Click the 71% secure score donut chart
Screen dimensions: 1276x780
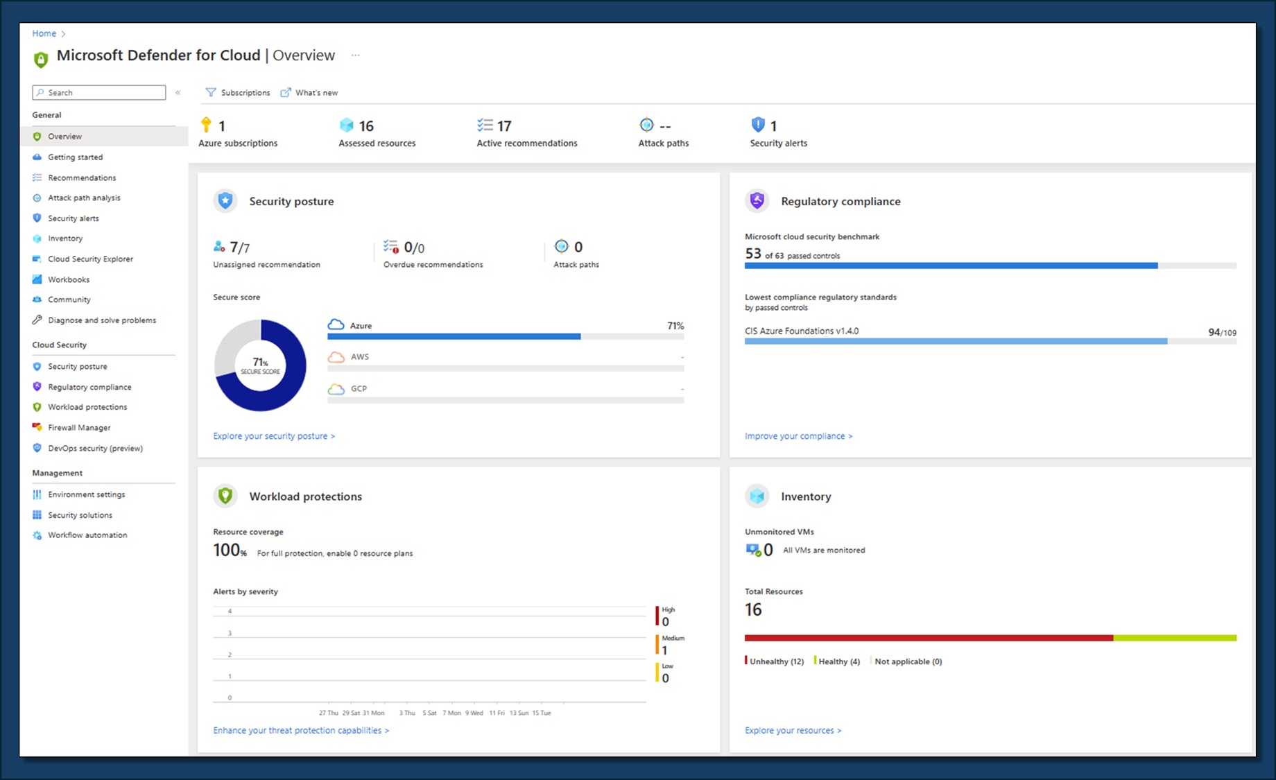tap(260, 365)
